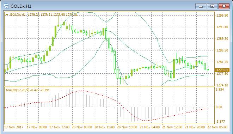This screenshot has width=233, height=134.
Task: Click the 1274.10 price axis label
Action: tap(222, 85)
